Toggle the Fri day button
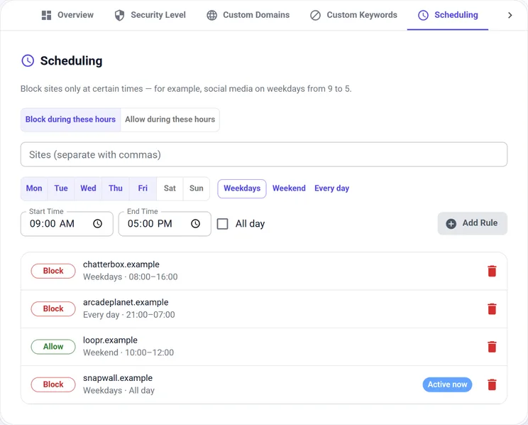The height and width of the screenshot is (425, 528). click(143, 188)
